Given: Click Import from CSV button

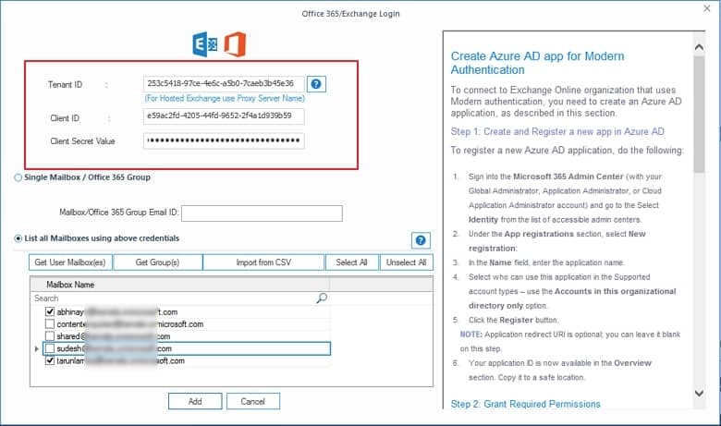Looking at the screenshot, I should click(x=263, y=262).
